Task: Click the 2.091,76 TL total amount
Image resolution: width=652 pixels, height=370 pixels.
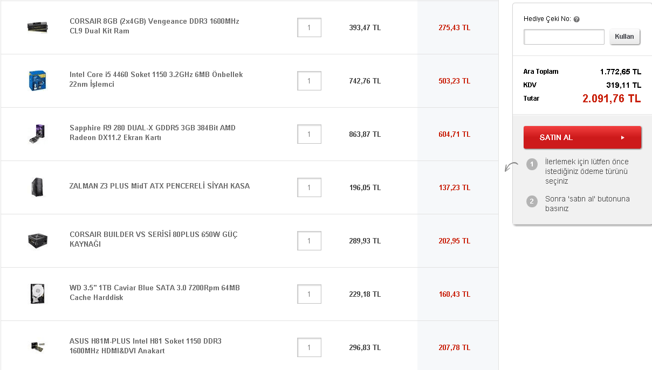Action: click(612, 99)
